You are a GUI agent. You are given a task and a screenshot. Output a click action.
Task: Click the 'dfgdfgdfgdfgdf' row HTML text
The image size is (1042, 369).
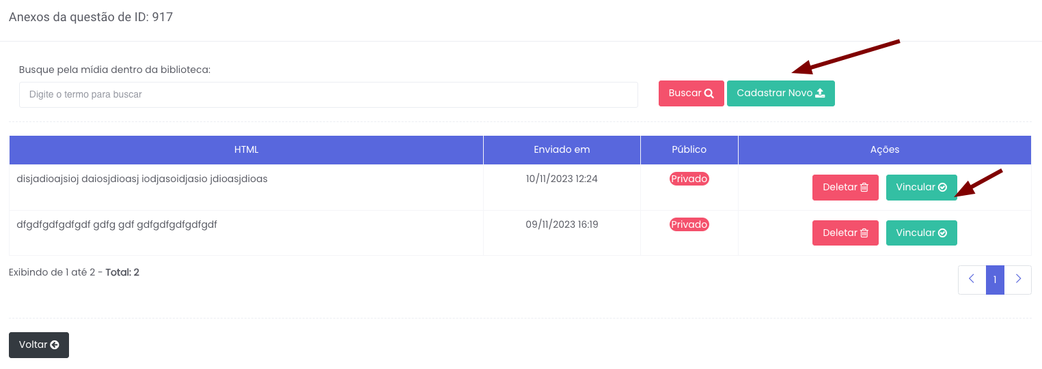coord(117,224)
